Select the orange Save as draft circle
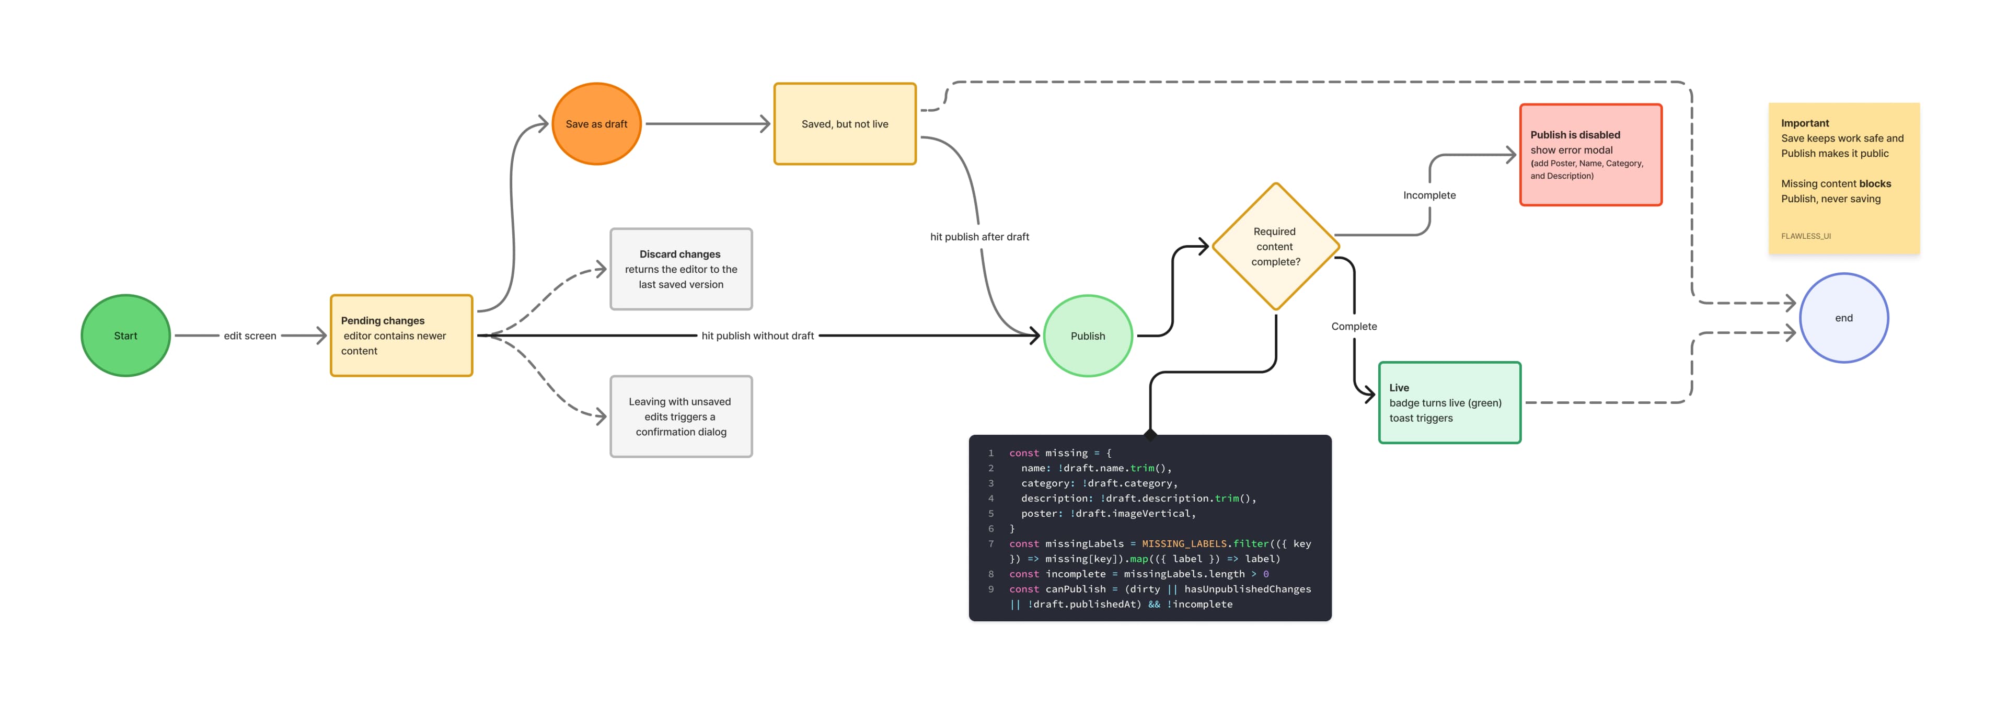This screenshot has height=707, width=2007. [596, 124]
